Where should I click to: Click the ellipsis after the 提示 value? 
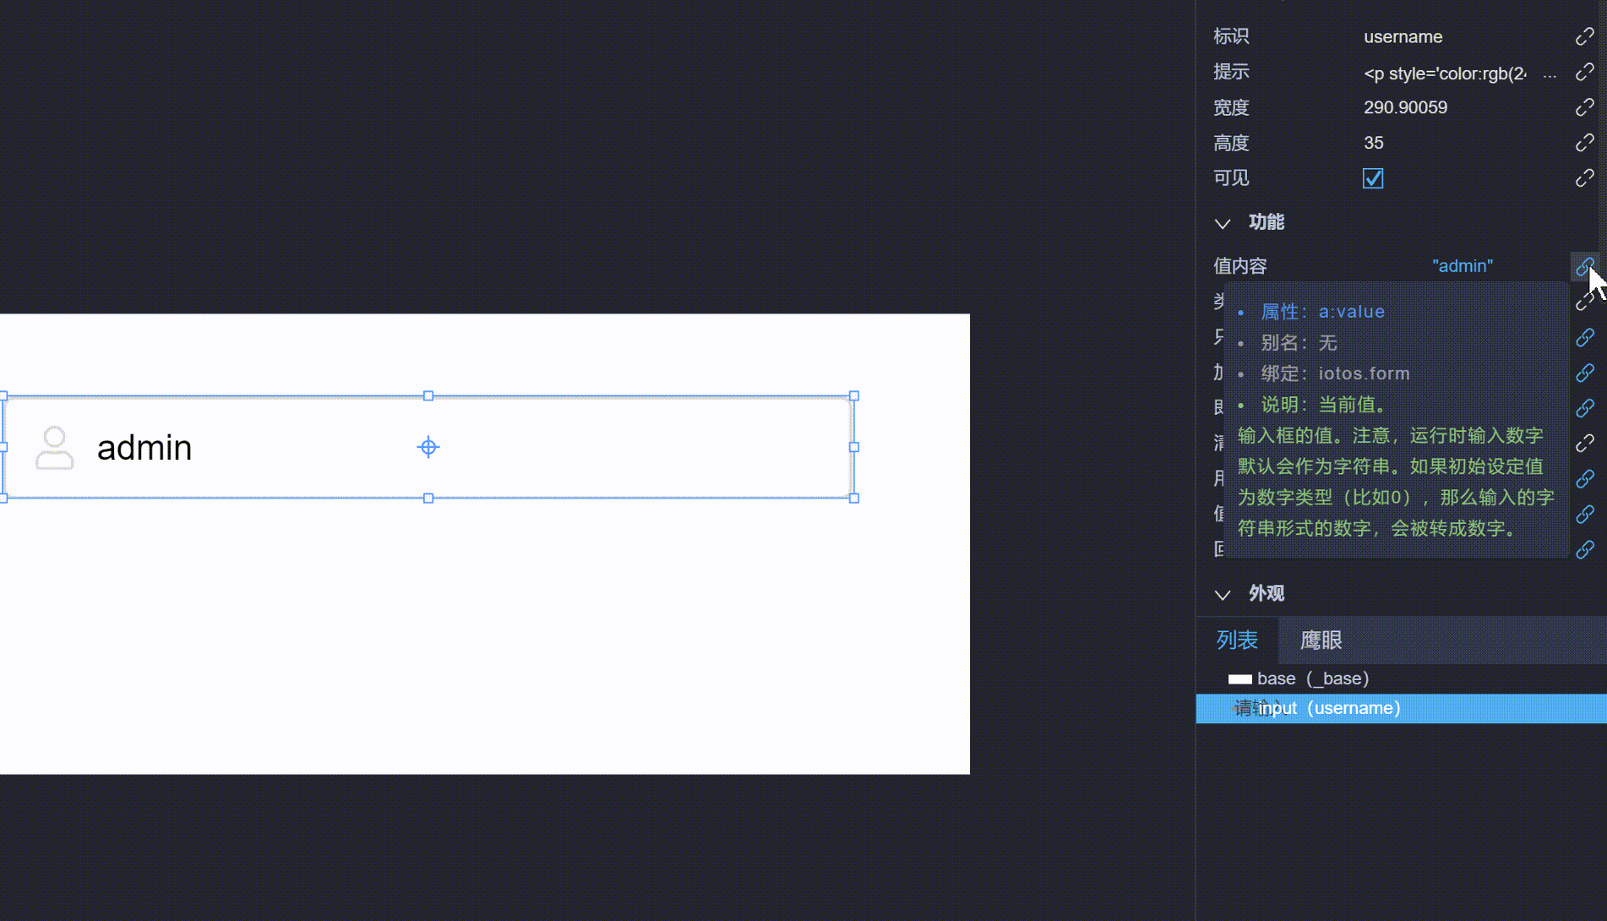tap(1550, 74)
